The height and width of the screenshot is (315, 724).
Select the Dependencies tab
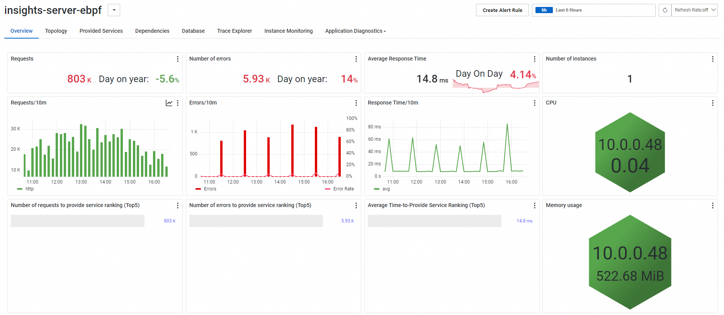click(x=152, y=31)
